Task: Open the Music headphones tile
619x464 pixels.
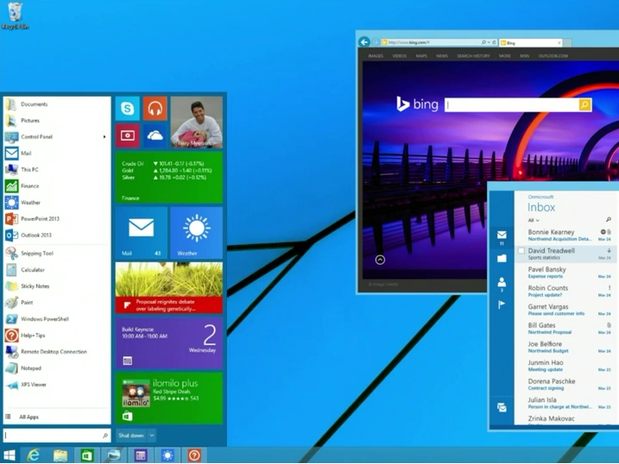Action: [x=155, y=108]
